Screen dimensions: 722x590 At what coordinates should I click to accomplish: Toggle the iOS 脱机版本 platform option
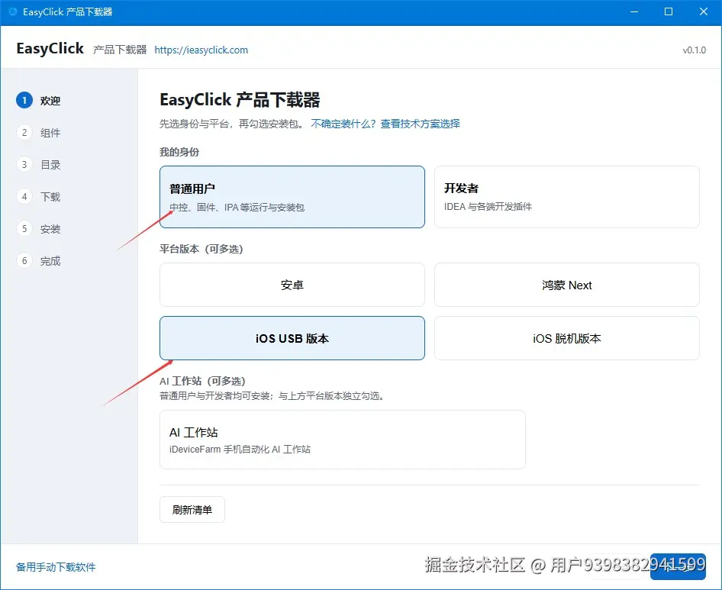point(567,338)
